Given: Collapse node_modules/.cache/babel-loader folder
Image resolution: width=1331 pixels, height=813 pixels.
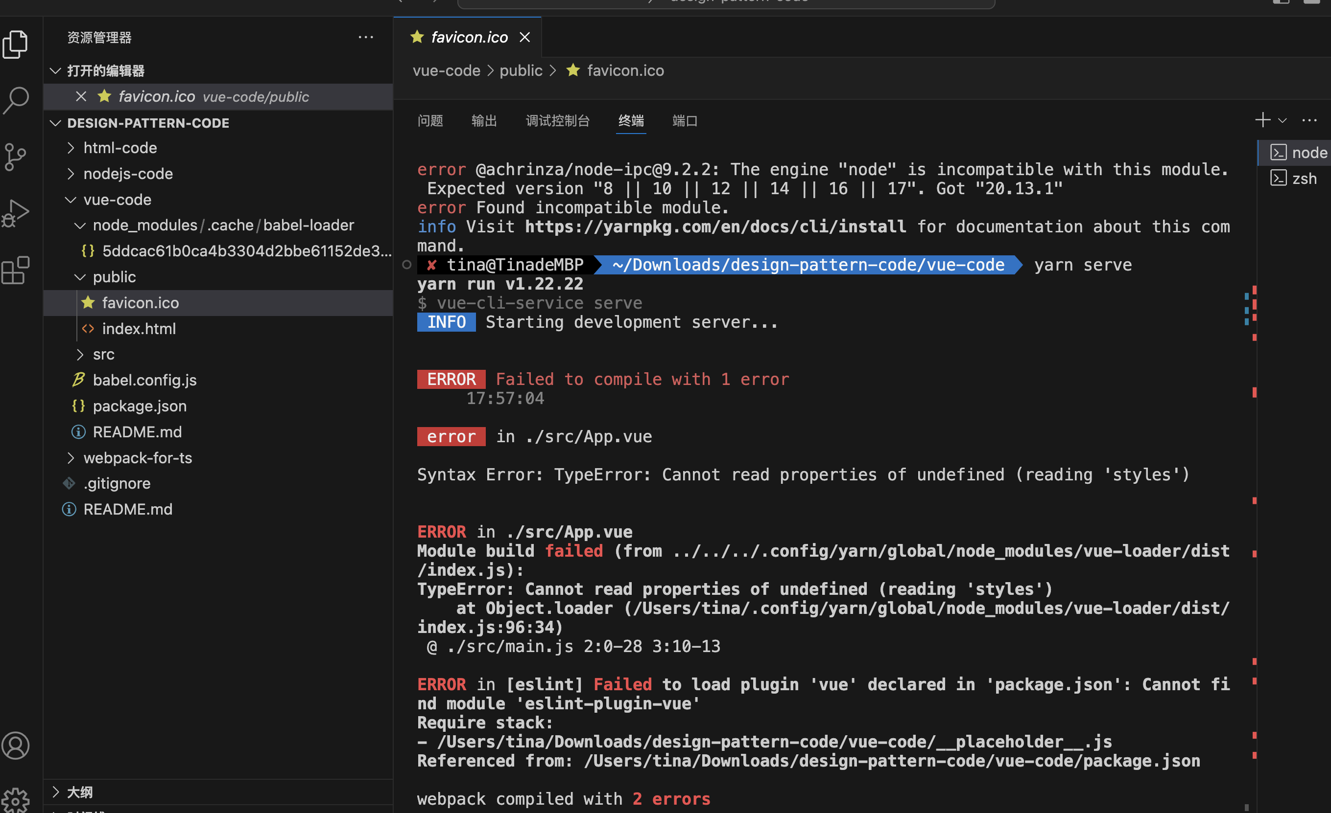Looking at the screenshot, I should coord(80,226).
